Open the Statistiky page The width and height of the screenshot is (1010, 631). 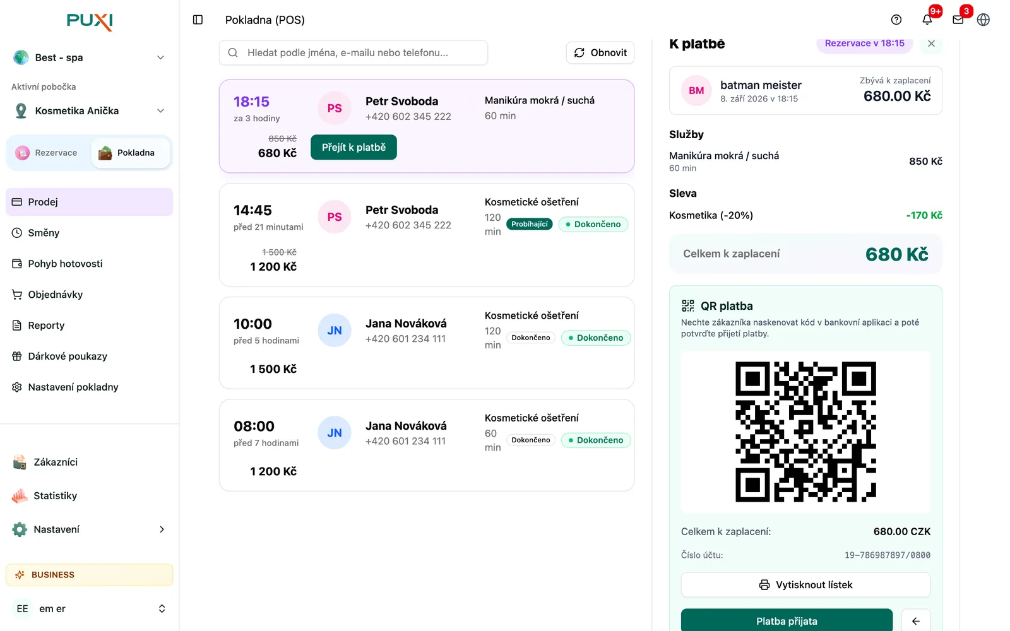click(89, 496)
